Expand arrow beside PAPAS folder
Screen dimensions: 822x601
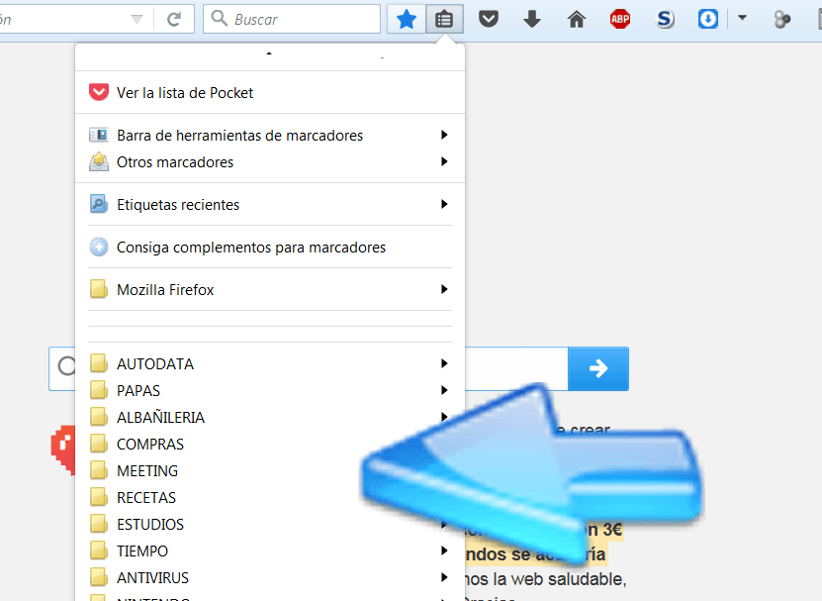point(444,390)
